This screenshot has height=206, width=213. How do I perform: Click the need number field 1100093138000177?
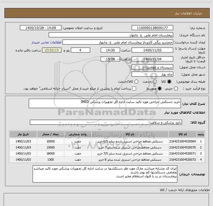coord(152,28)
